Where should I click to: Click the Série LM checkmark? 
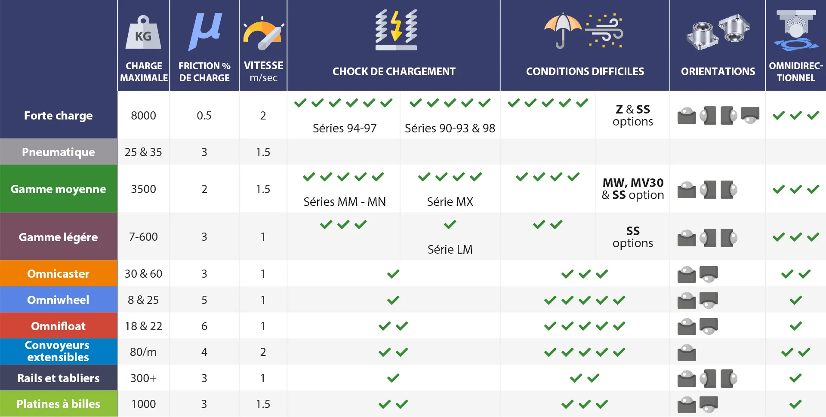(450, 224)
